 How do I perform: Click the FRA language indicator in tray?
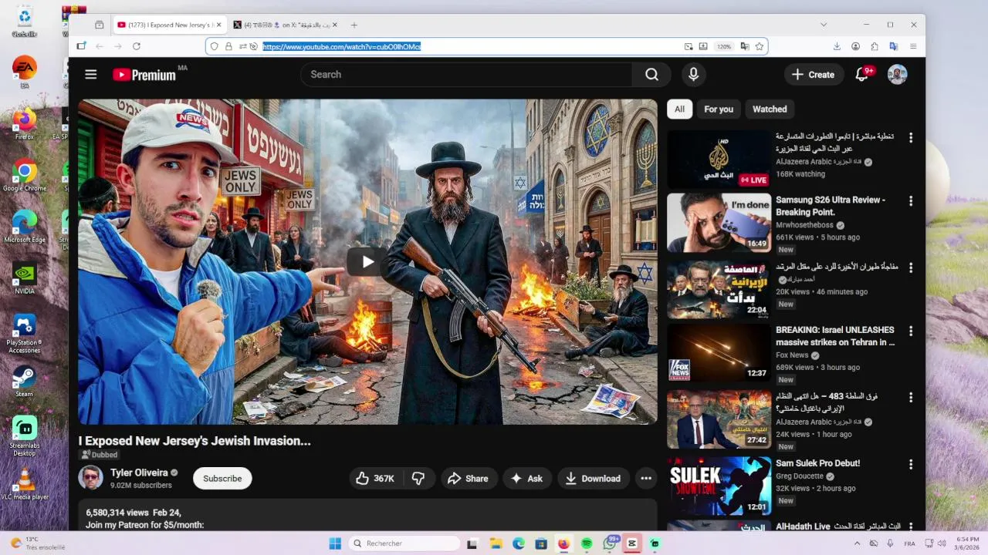(x=910, y=543)
